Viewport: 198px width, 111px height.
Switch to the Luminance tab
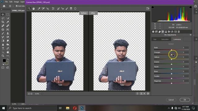(x=177, y=39)
